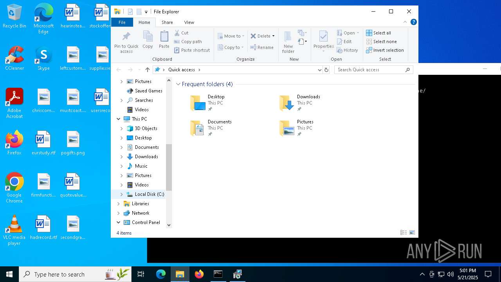The width and height of the screenshot is (501, 282).
Task: Select the pogifts.png desktop file
Action: (x=73, y=143)
